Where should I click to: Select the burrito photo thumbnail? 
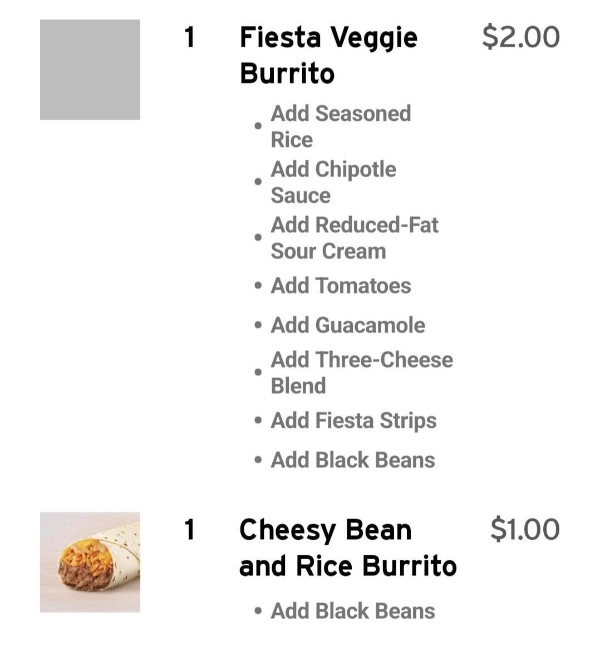coord(90,562)
